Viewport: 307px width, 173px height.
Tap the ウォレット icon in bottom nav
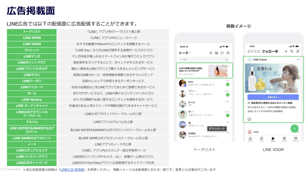tap(295, 139)
